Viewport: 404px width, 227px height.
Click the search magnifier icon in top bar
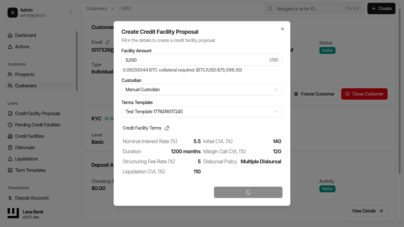click(270, 9)
